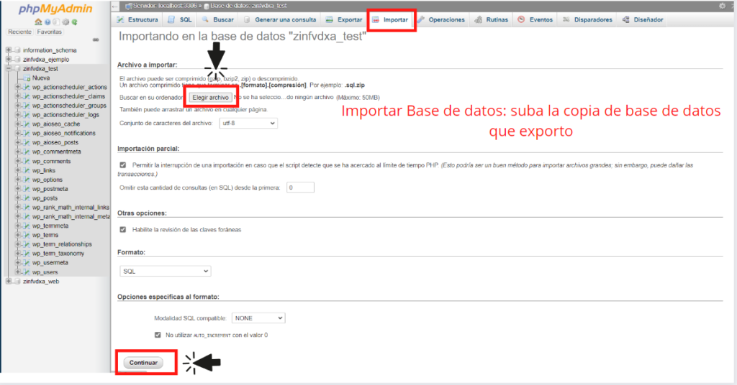The height and width of the screenshot is (385, 737).
Task: Click the phpMyAdmin logo
Action: pos(55,9)
